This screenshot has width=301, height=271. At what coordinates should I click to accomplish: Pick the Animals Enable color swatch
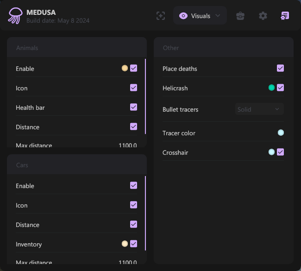tap(125, 68)
